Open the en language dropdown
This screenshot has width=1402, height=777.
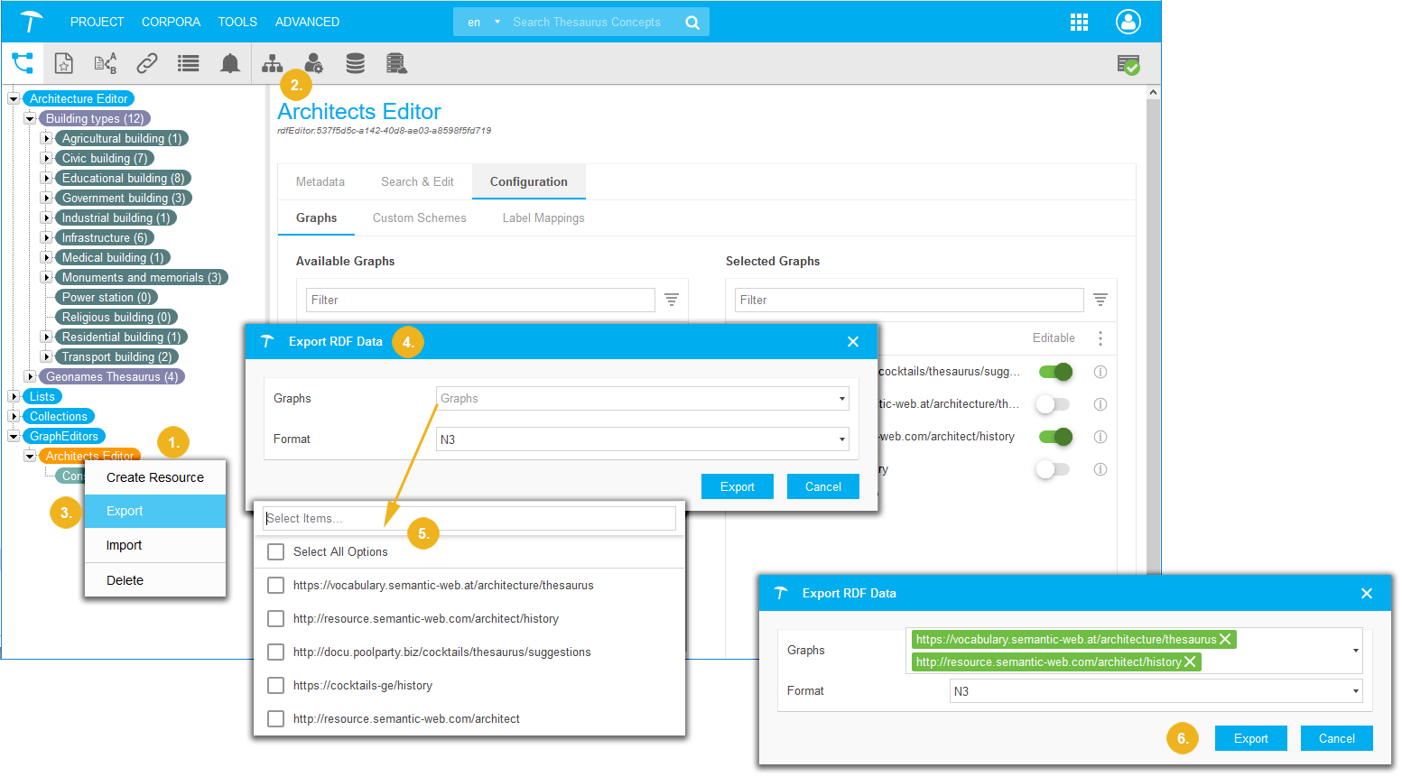click(x=483, y=23)
